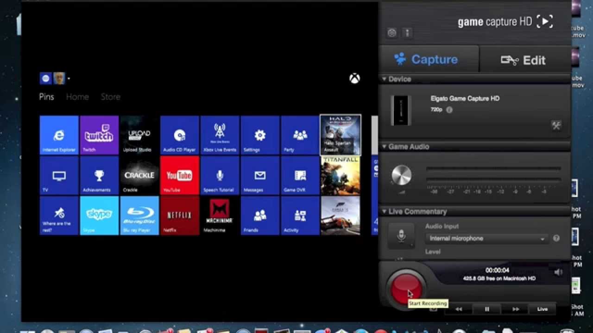Viewport: 593px width, 333px height.
Task: Mute the preview with the speaker icon
Action: click(x=558, y=272)
